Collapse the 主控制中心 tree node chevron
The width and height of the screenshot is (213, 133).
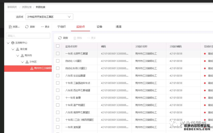8,43
